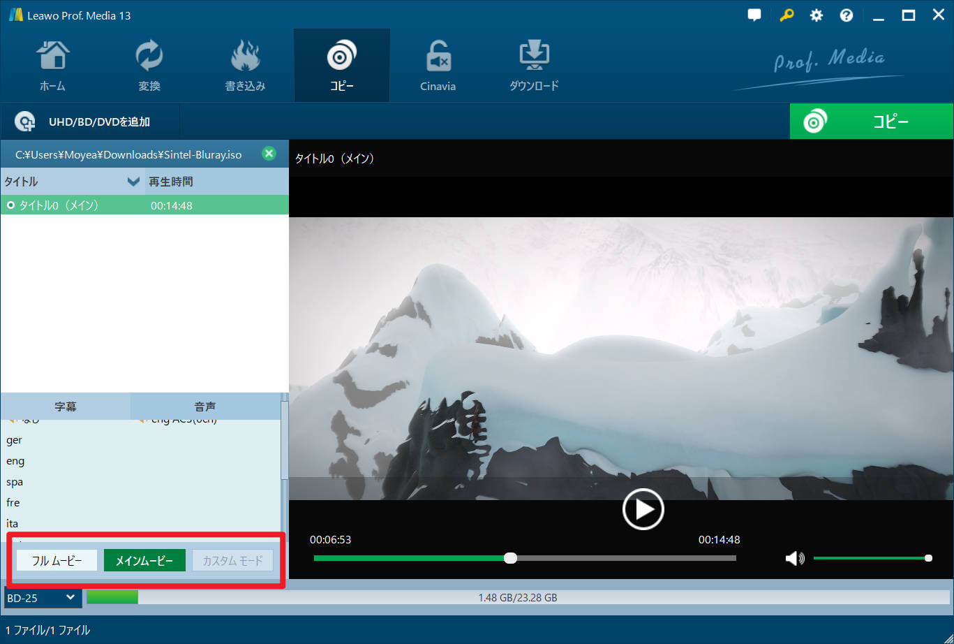Select the ger subtitle entry

15,440
